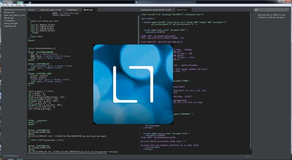The height and width of the screenshot is (160, 292).
Task: Select demo_gl3_cubes_v2.xml in the sidebar list
Action: (14, 15)
